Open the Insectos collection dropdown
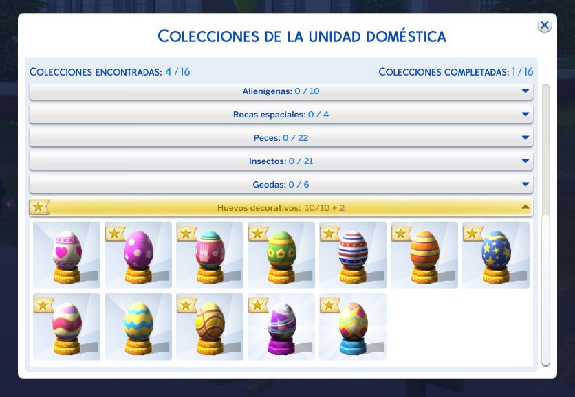The width and height of the screenshot is (575, 397). click(x=525, y=161)
